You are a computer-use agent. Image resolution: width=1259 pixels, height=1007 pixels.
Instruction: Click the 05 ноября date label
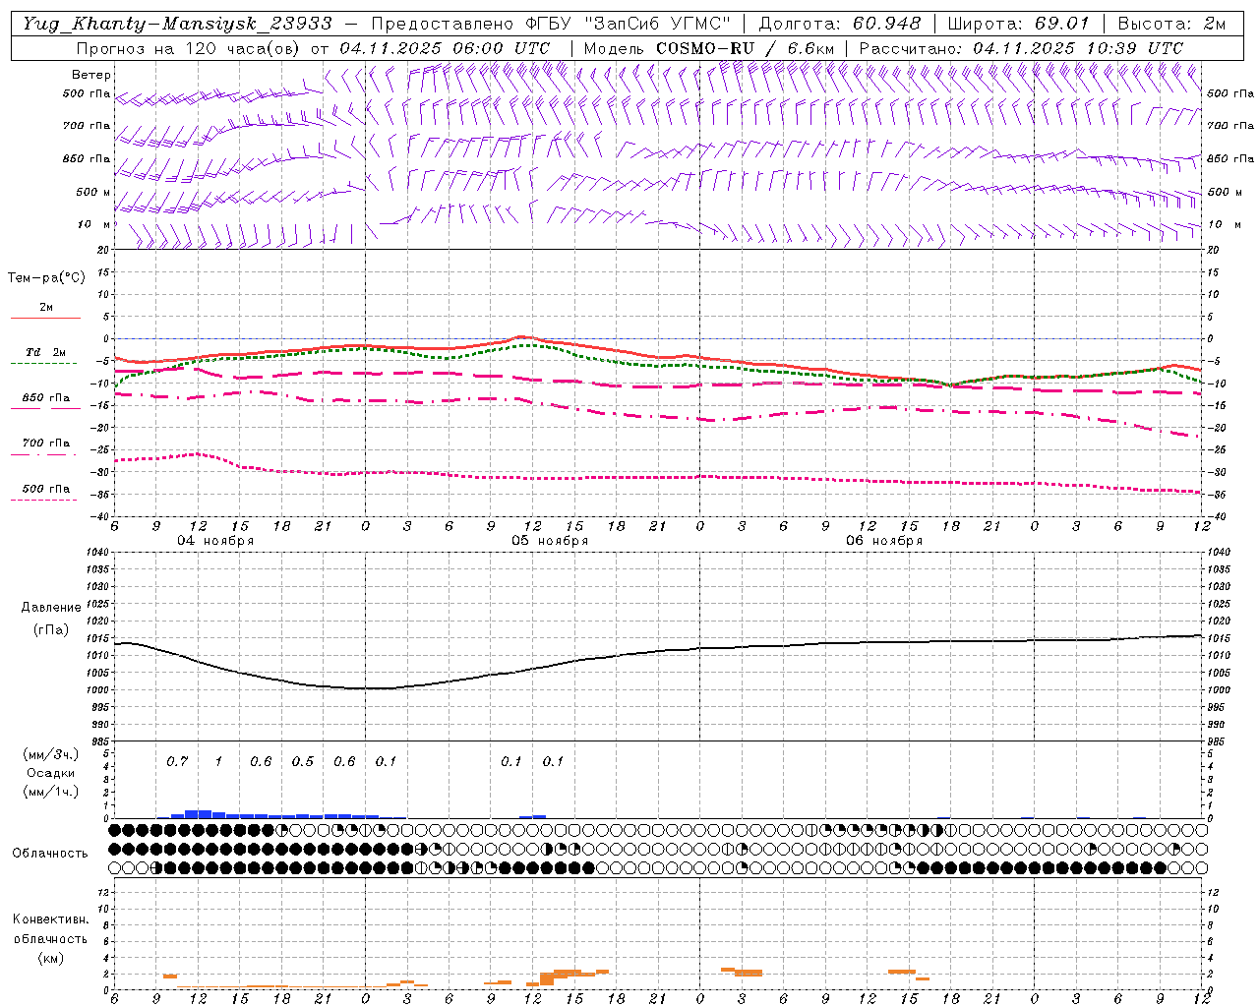click(x=550, y=541)
